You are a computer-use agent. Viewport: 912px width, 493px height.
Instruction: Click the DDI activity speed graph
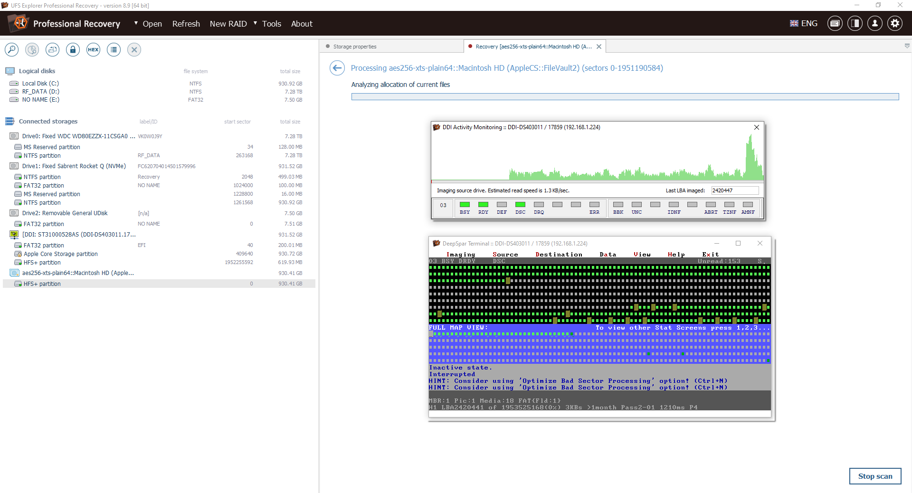coord(598,158)
